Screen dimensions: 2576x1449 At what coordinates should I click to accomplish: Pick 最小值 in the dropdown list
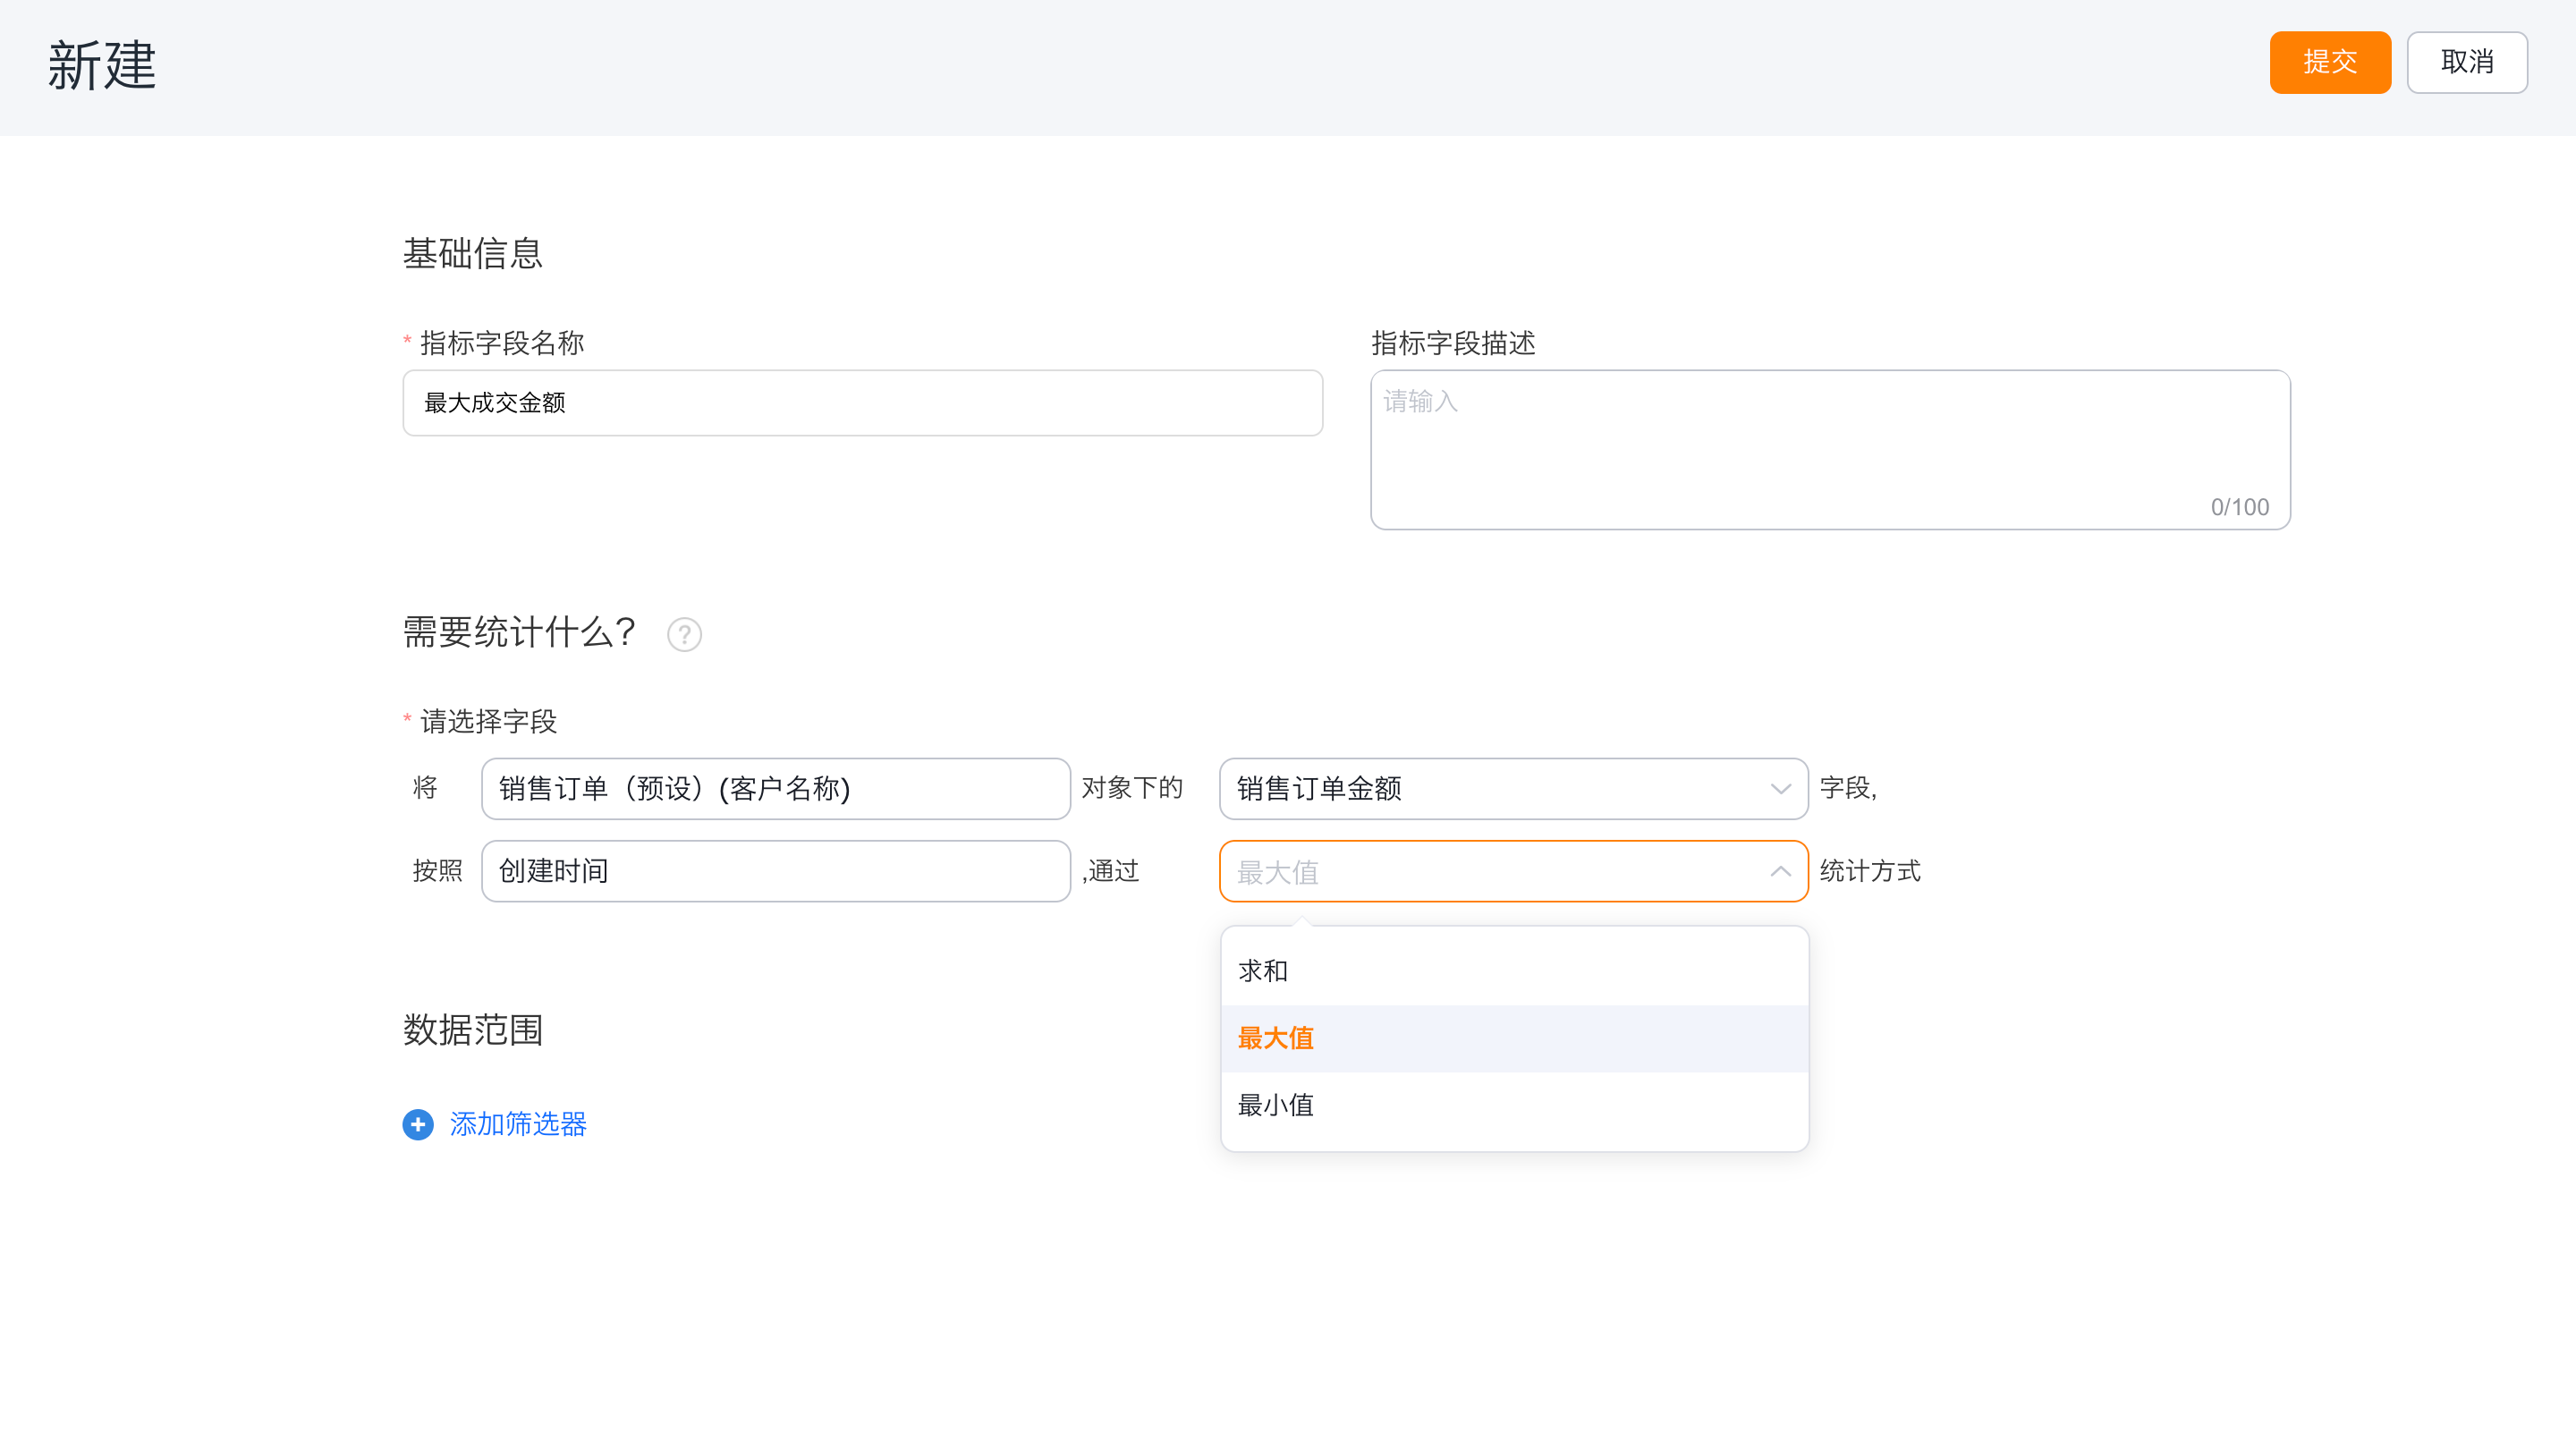[x=1276, y=1105]
